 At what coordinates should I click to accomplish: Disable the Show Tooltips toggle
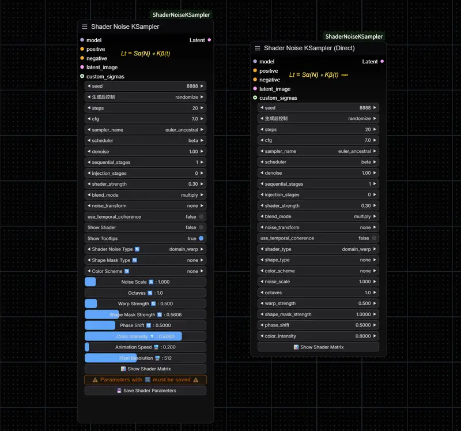click(145, 238)
